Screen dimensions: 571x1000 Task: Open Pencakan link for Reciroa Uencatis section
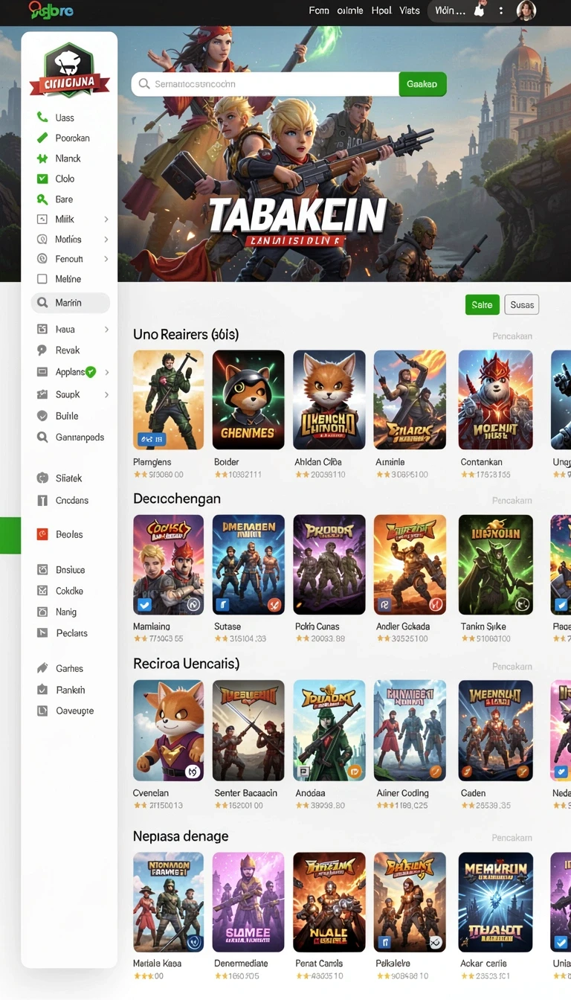[x=512, y=666]
